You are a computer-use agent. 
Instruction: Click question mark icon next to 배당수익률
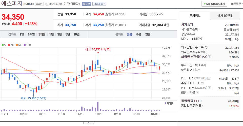point(197,93)
